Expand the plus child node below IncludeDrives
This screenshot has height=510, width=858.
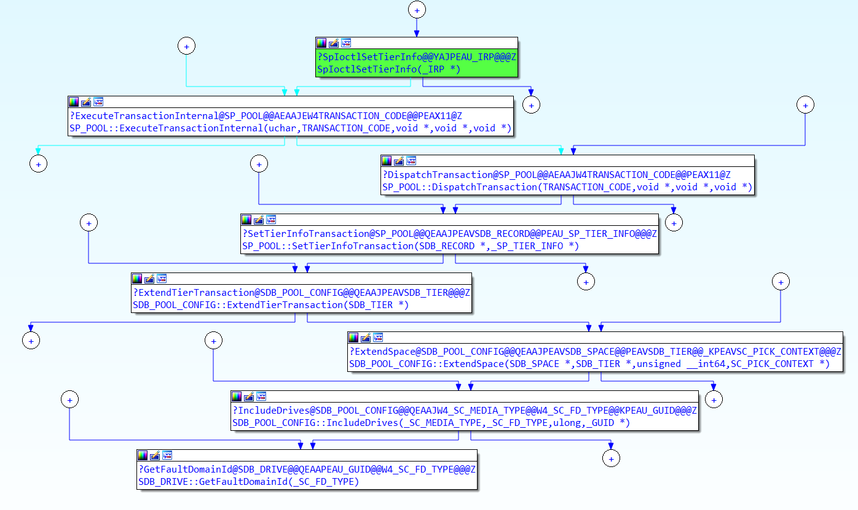(611, 458)
